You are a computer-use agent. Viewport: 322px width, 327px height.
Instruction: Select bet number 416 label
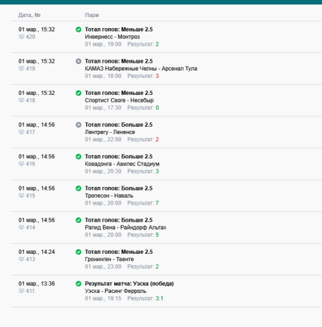pos(30,164)
